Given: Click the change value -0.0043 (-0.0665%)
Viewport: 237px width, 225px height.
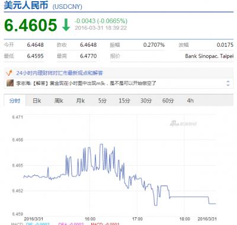Looking at the screenshot, I should click(x=101, y=21).
